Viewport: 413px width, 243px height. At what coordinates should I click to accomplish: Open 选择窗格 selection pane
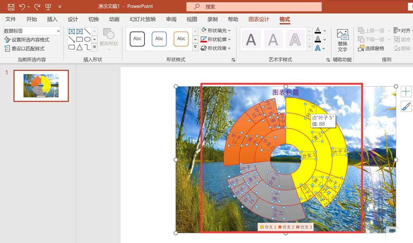tap(371, 48)
